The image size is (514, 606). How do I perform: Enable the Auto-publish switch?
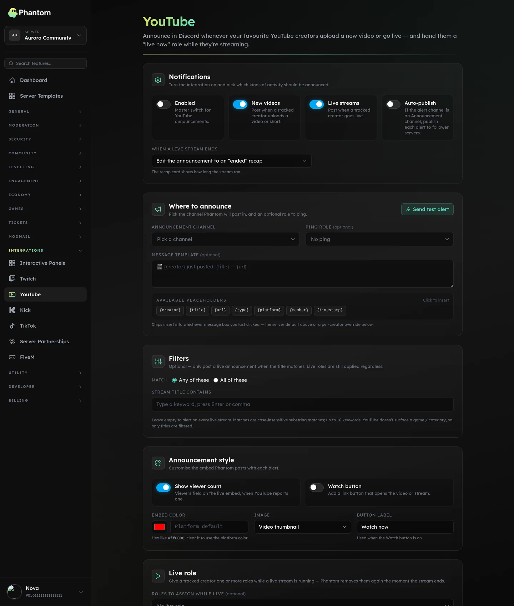click(393, 104)
